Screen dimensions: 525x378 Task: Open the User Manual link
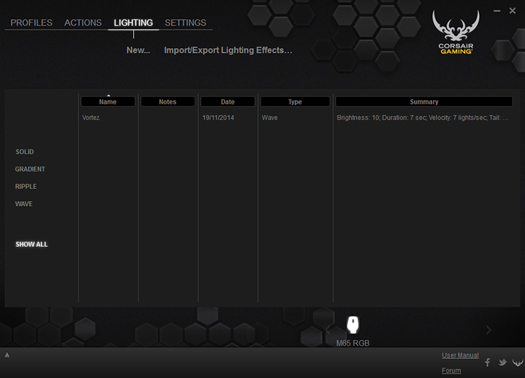pyautogui.click(x=460, y=355)
